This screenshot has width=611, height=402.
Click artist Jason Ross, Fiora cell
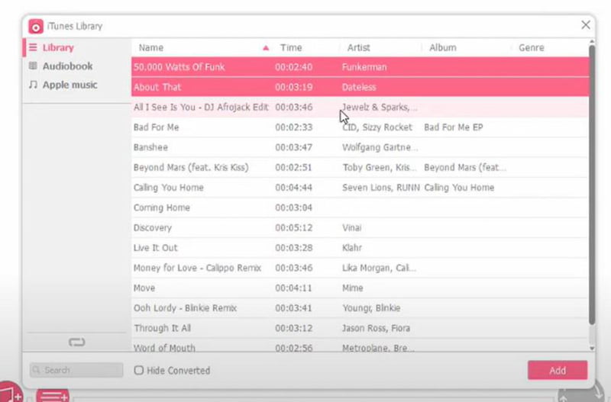click(x=376, y=328)
